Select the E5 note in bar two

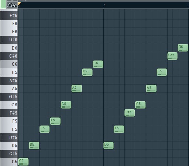119,129
